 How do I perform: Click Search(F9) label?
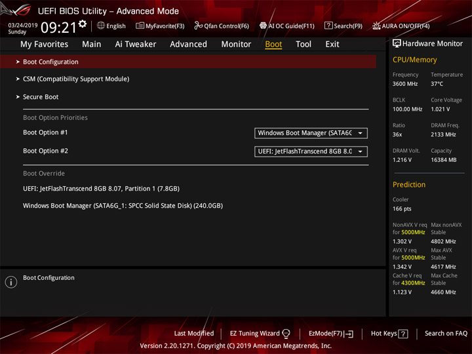[348, 26]
